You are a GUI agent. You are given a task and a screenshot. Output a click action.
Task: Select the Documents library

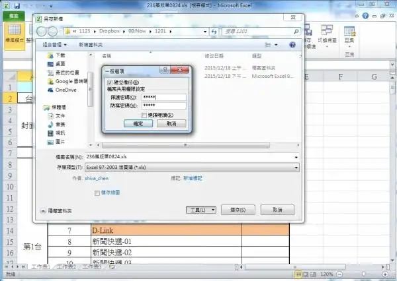56,116
